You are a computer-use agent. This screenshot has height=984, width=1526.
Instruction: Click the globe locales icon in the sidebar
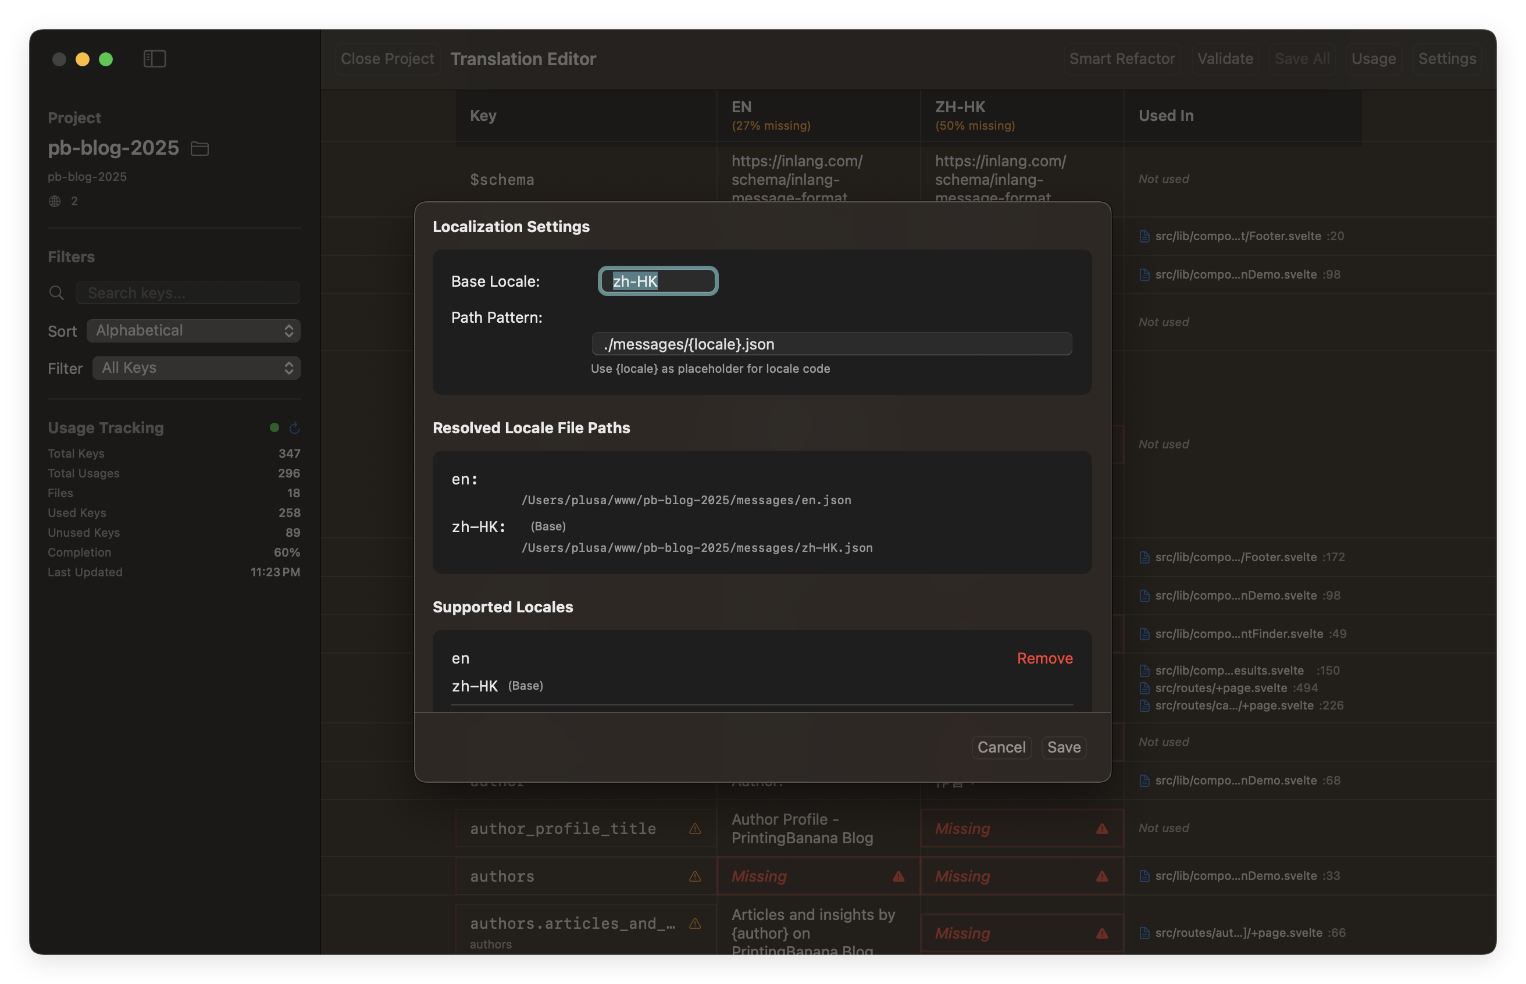coord(55,201)
